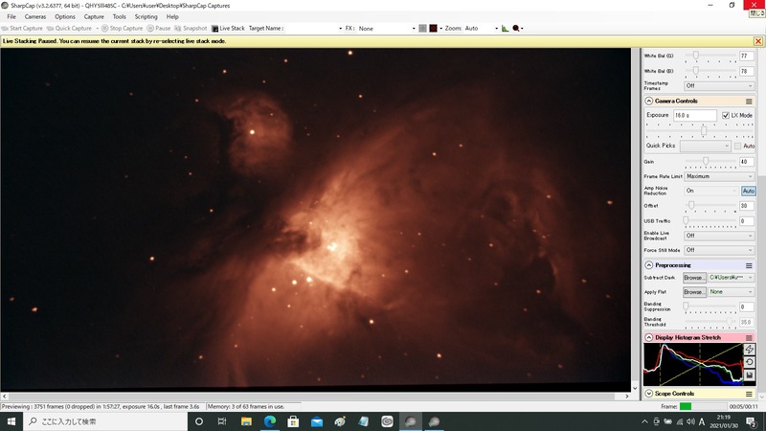Click the Quick Capture icon
Screen dimensions: 766x431
click(50, 29)
